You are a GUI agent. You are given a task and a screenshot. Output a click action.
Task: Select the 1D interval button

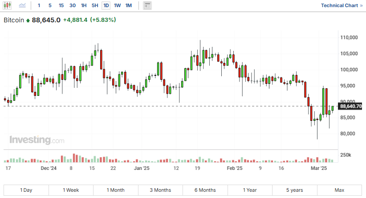(x=106, y=5)
